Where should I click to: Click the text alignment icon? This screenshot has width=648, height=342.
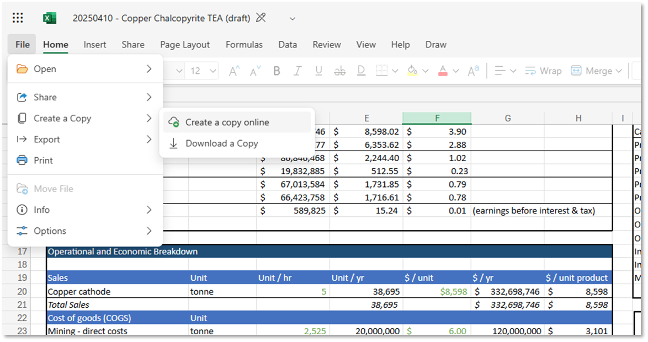pos(500,71)
